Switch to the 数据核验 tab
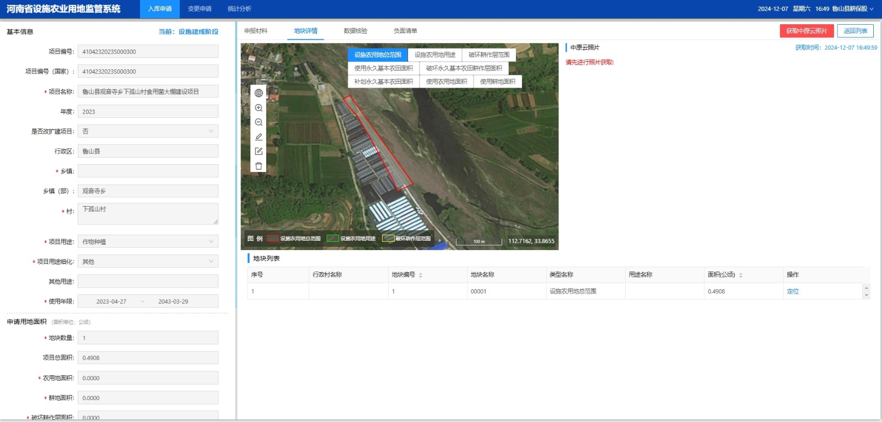The height and width of the screenshot is (422, 882). [356, 31]
